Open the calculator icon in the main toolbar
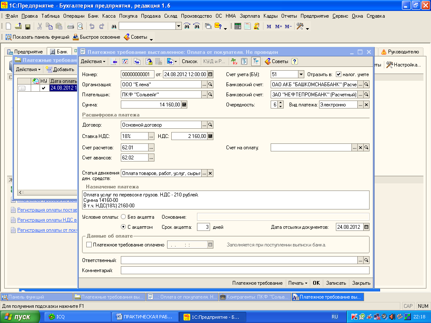 click(x=238, y=26)
